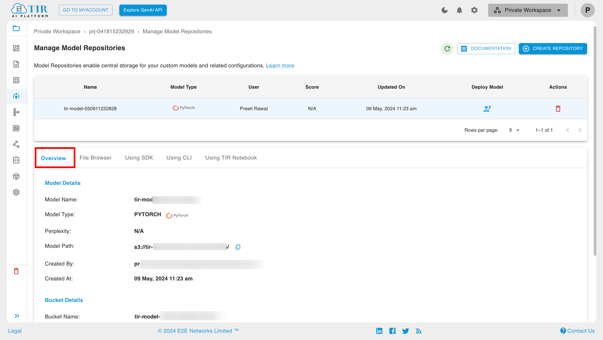Go to next table page
The height and width of the screenshot is (340, 603).
580,130
